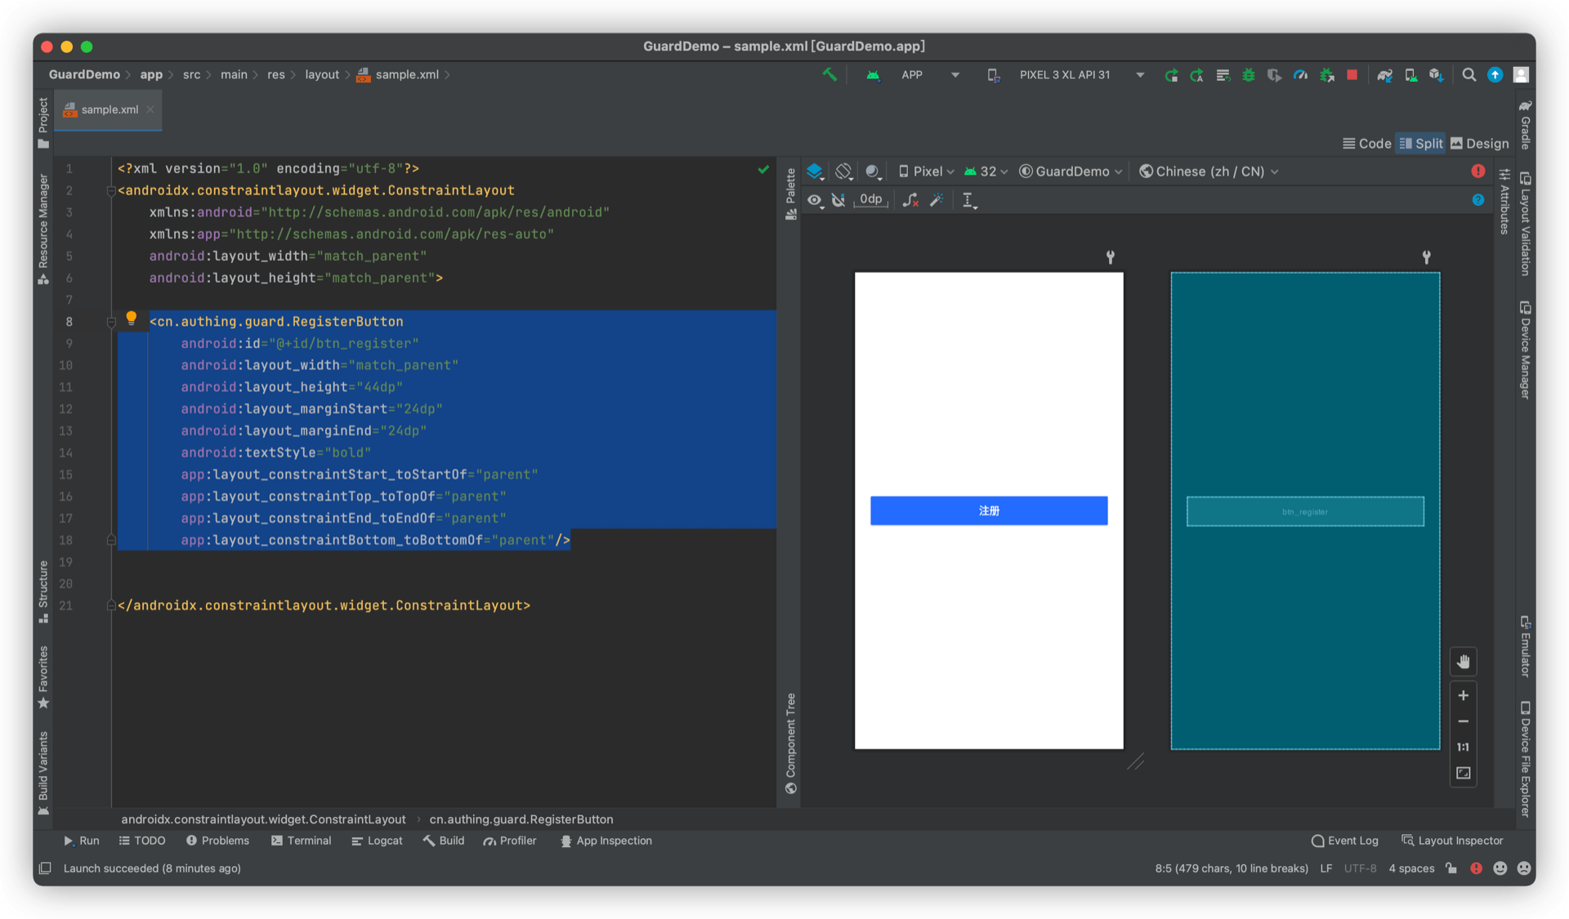This screenshot has width=1569, height=919.
Task: Open the Chinese (zh / CN) locale dropdown
Action: click(x=1209, y=172)
